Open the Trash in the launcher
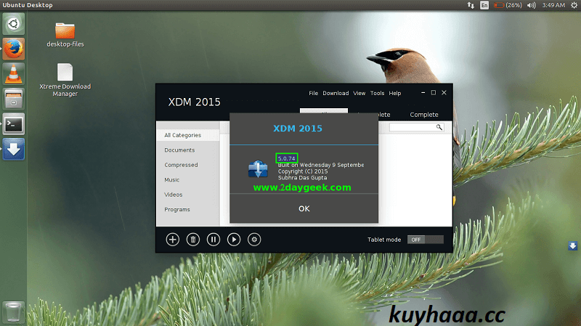 (14, 312)
